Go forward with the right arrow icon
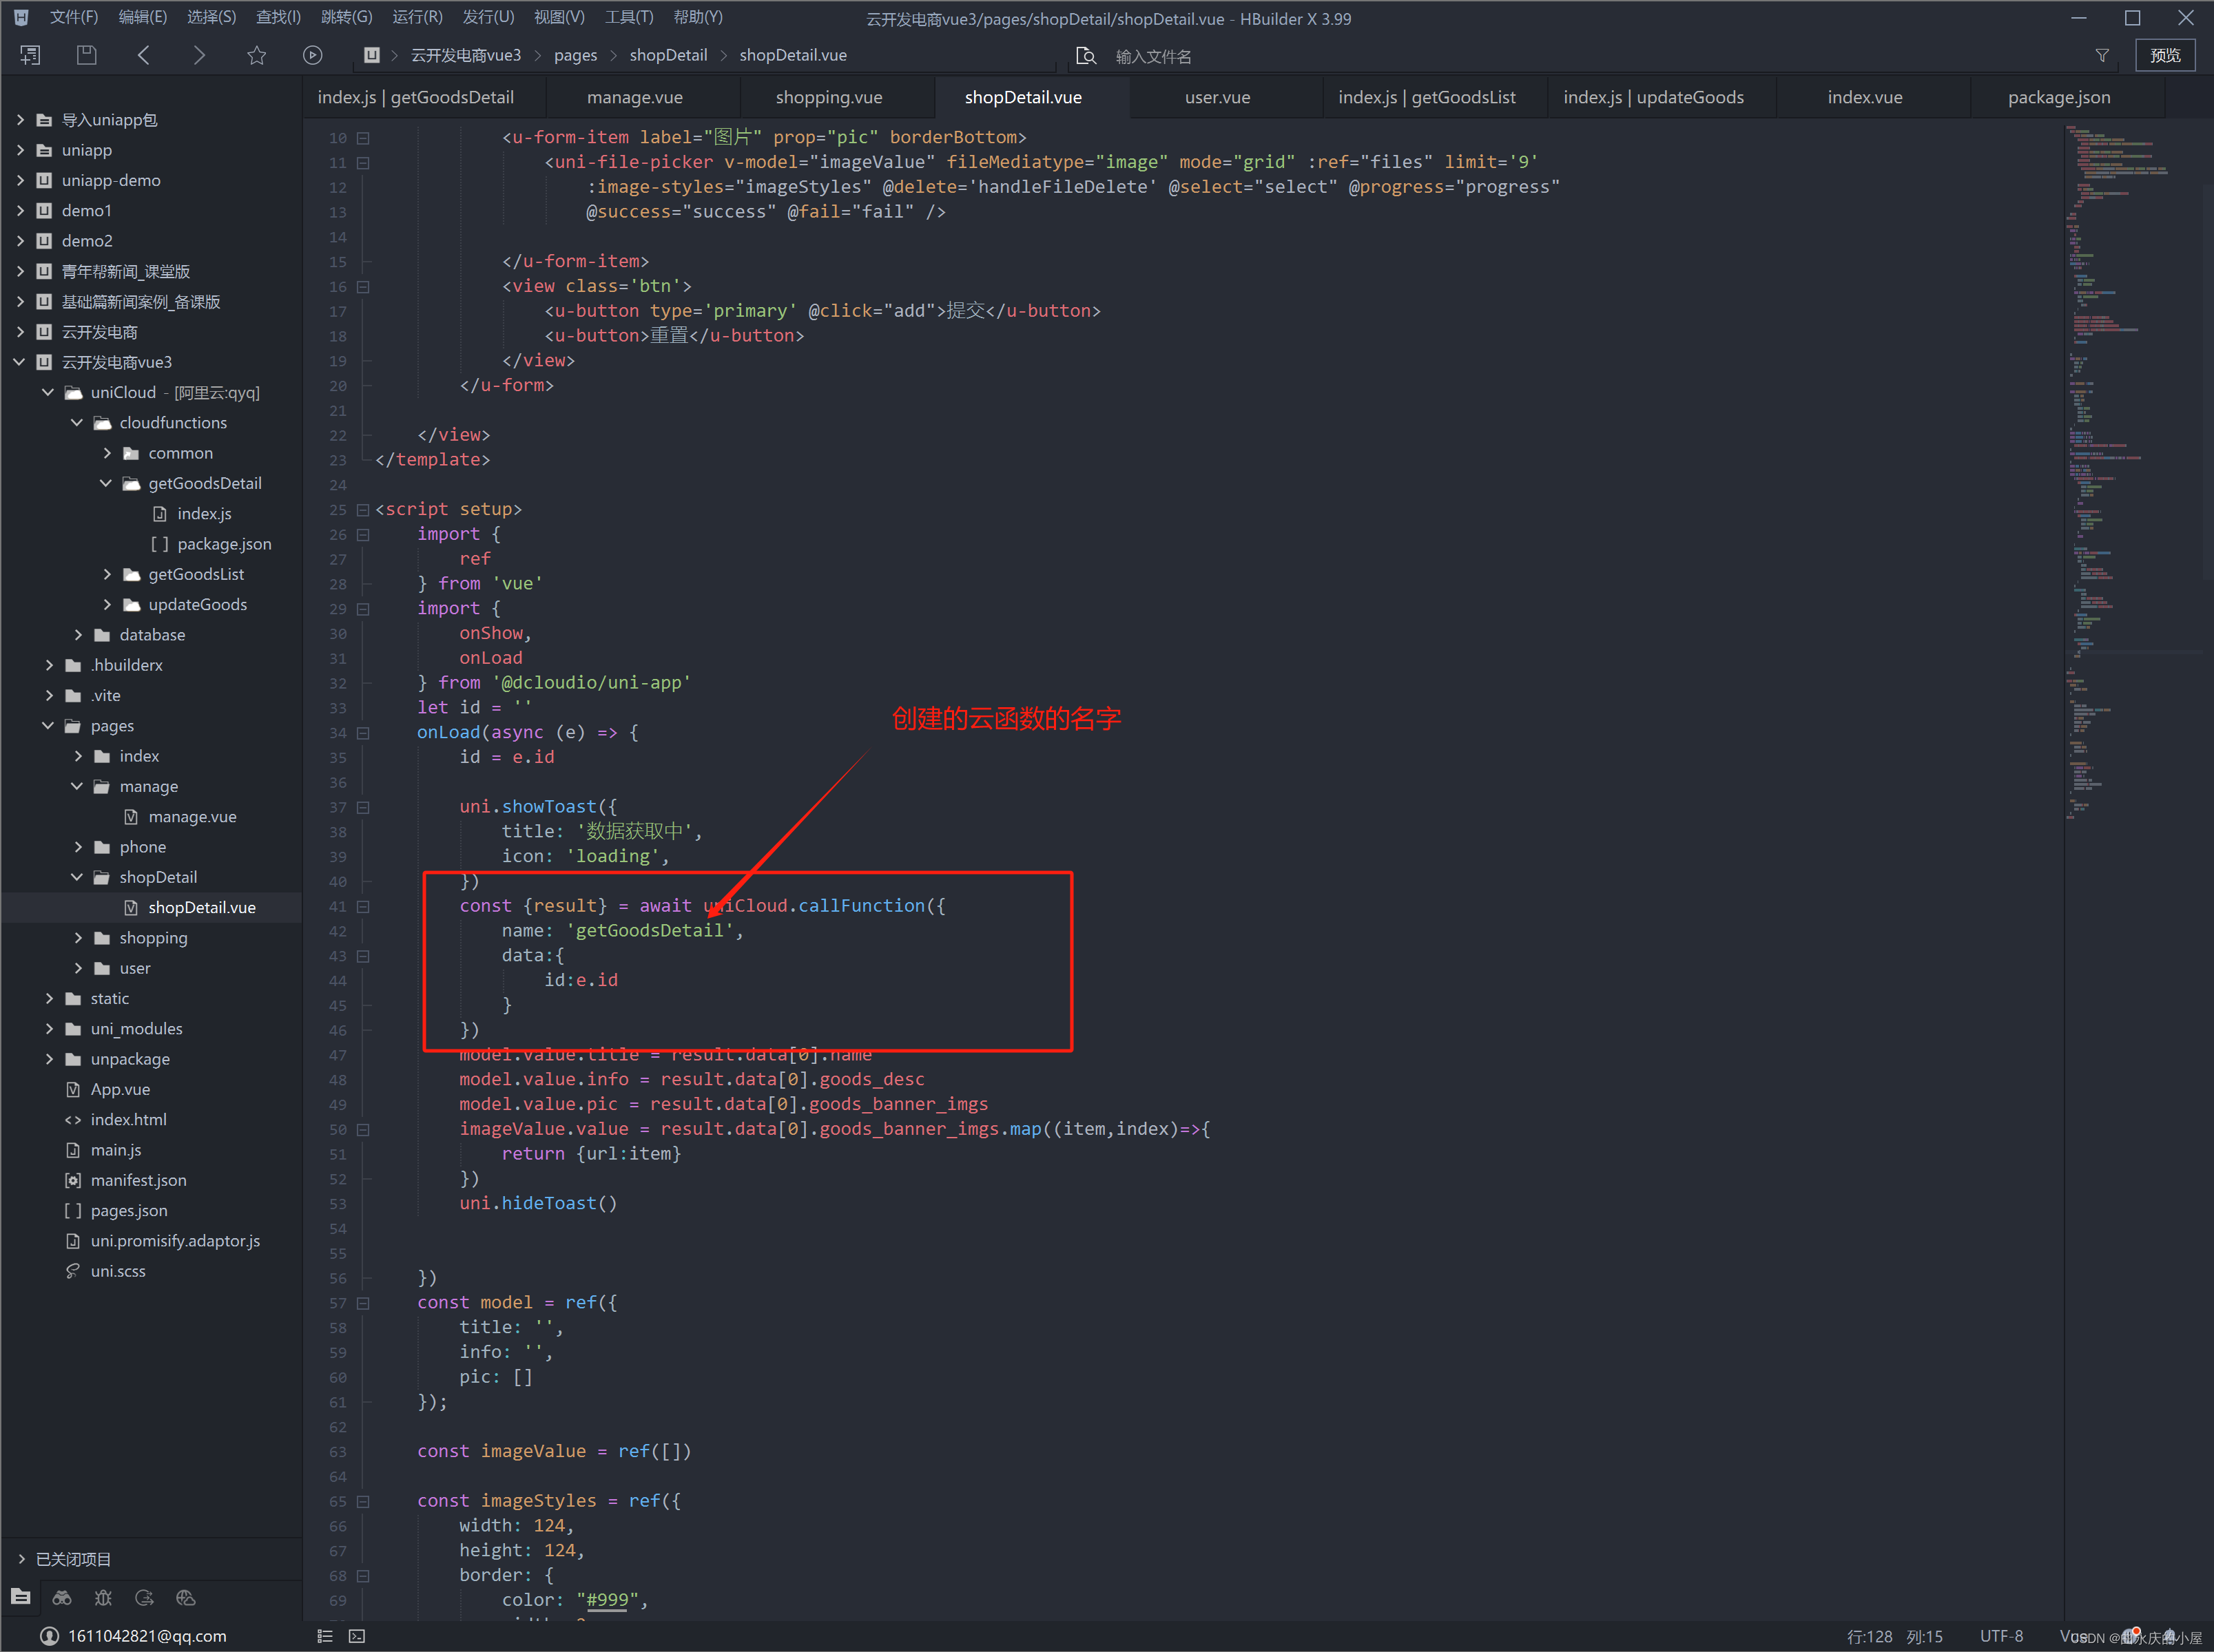This screenshot has height=1652, width=2214. [199, 55]
